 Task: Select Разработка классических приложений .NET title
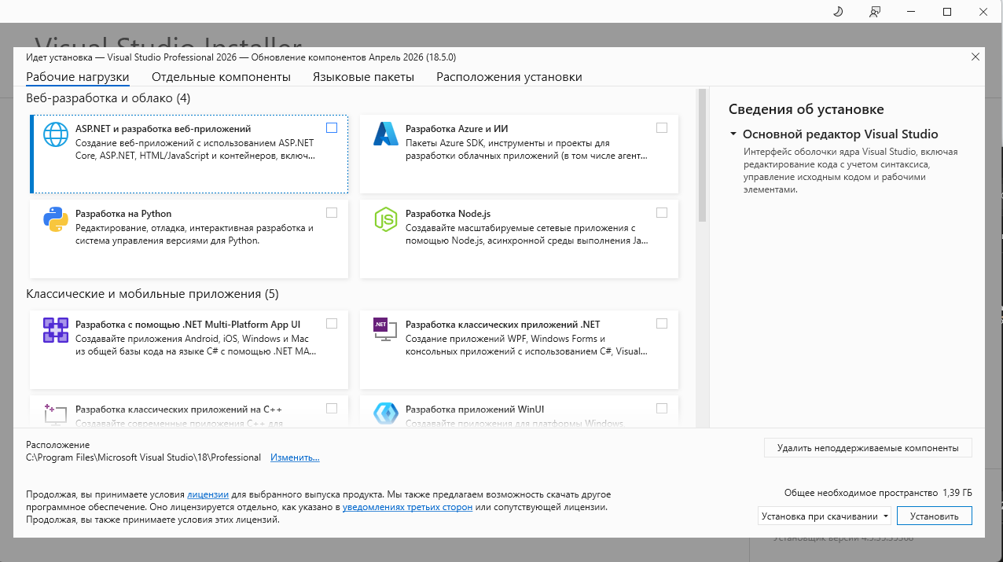click(x=503, y=324)
